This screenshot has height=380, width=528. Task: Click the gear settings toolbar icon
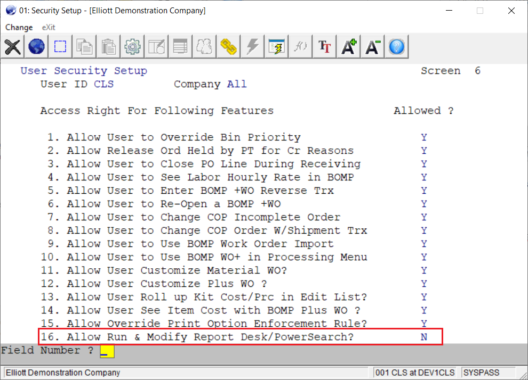click(132, 47)
